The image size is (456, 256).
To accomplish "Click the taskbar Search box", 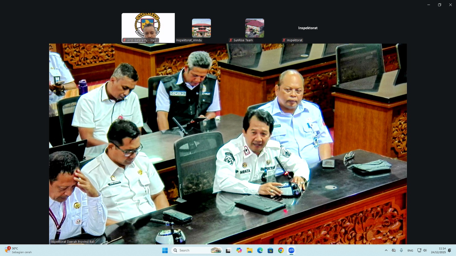I will coord(197,250).
